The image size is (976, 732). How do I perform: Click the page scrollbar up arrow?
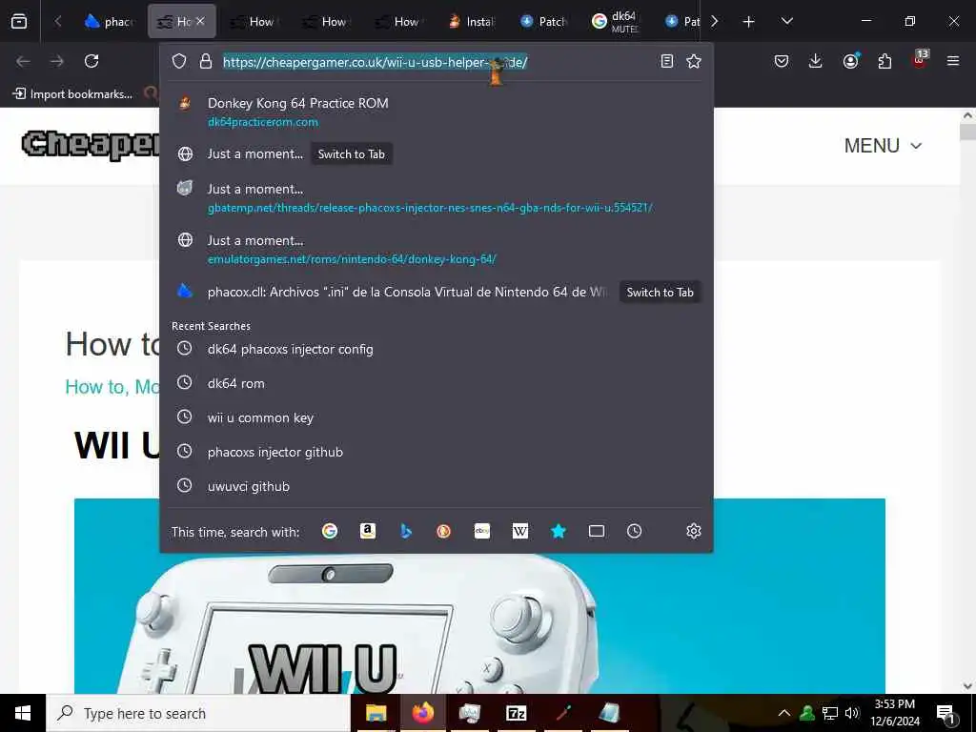(x=968, y=115)
